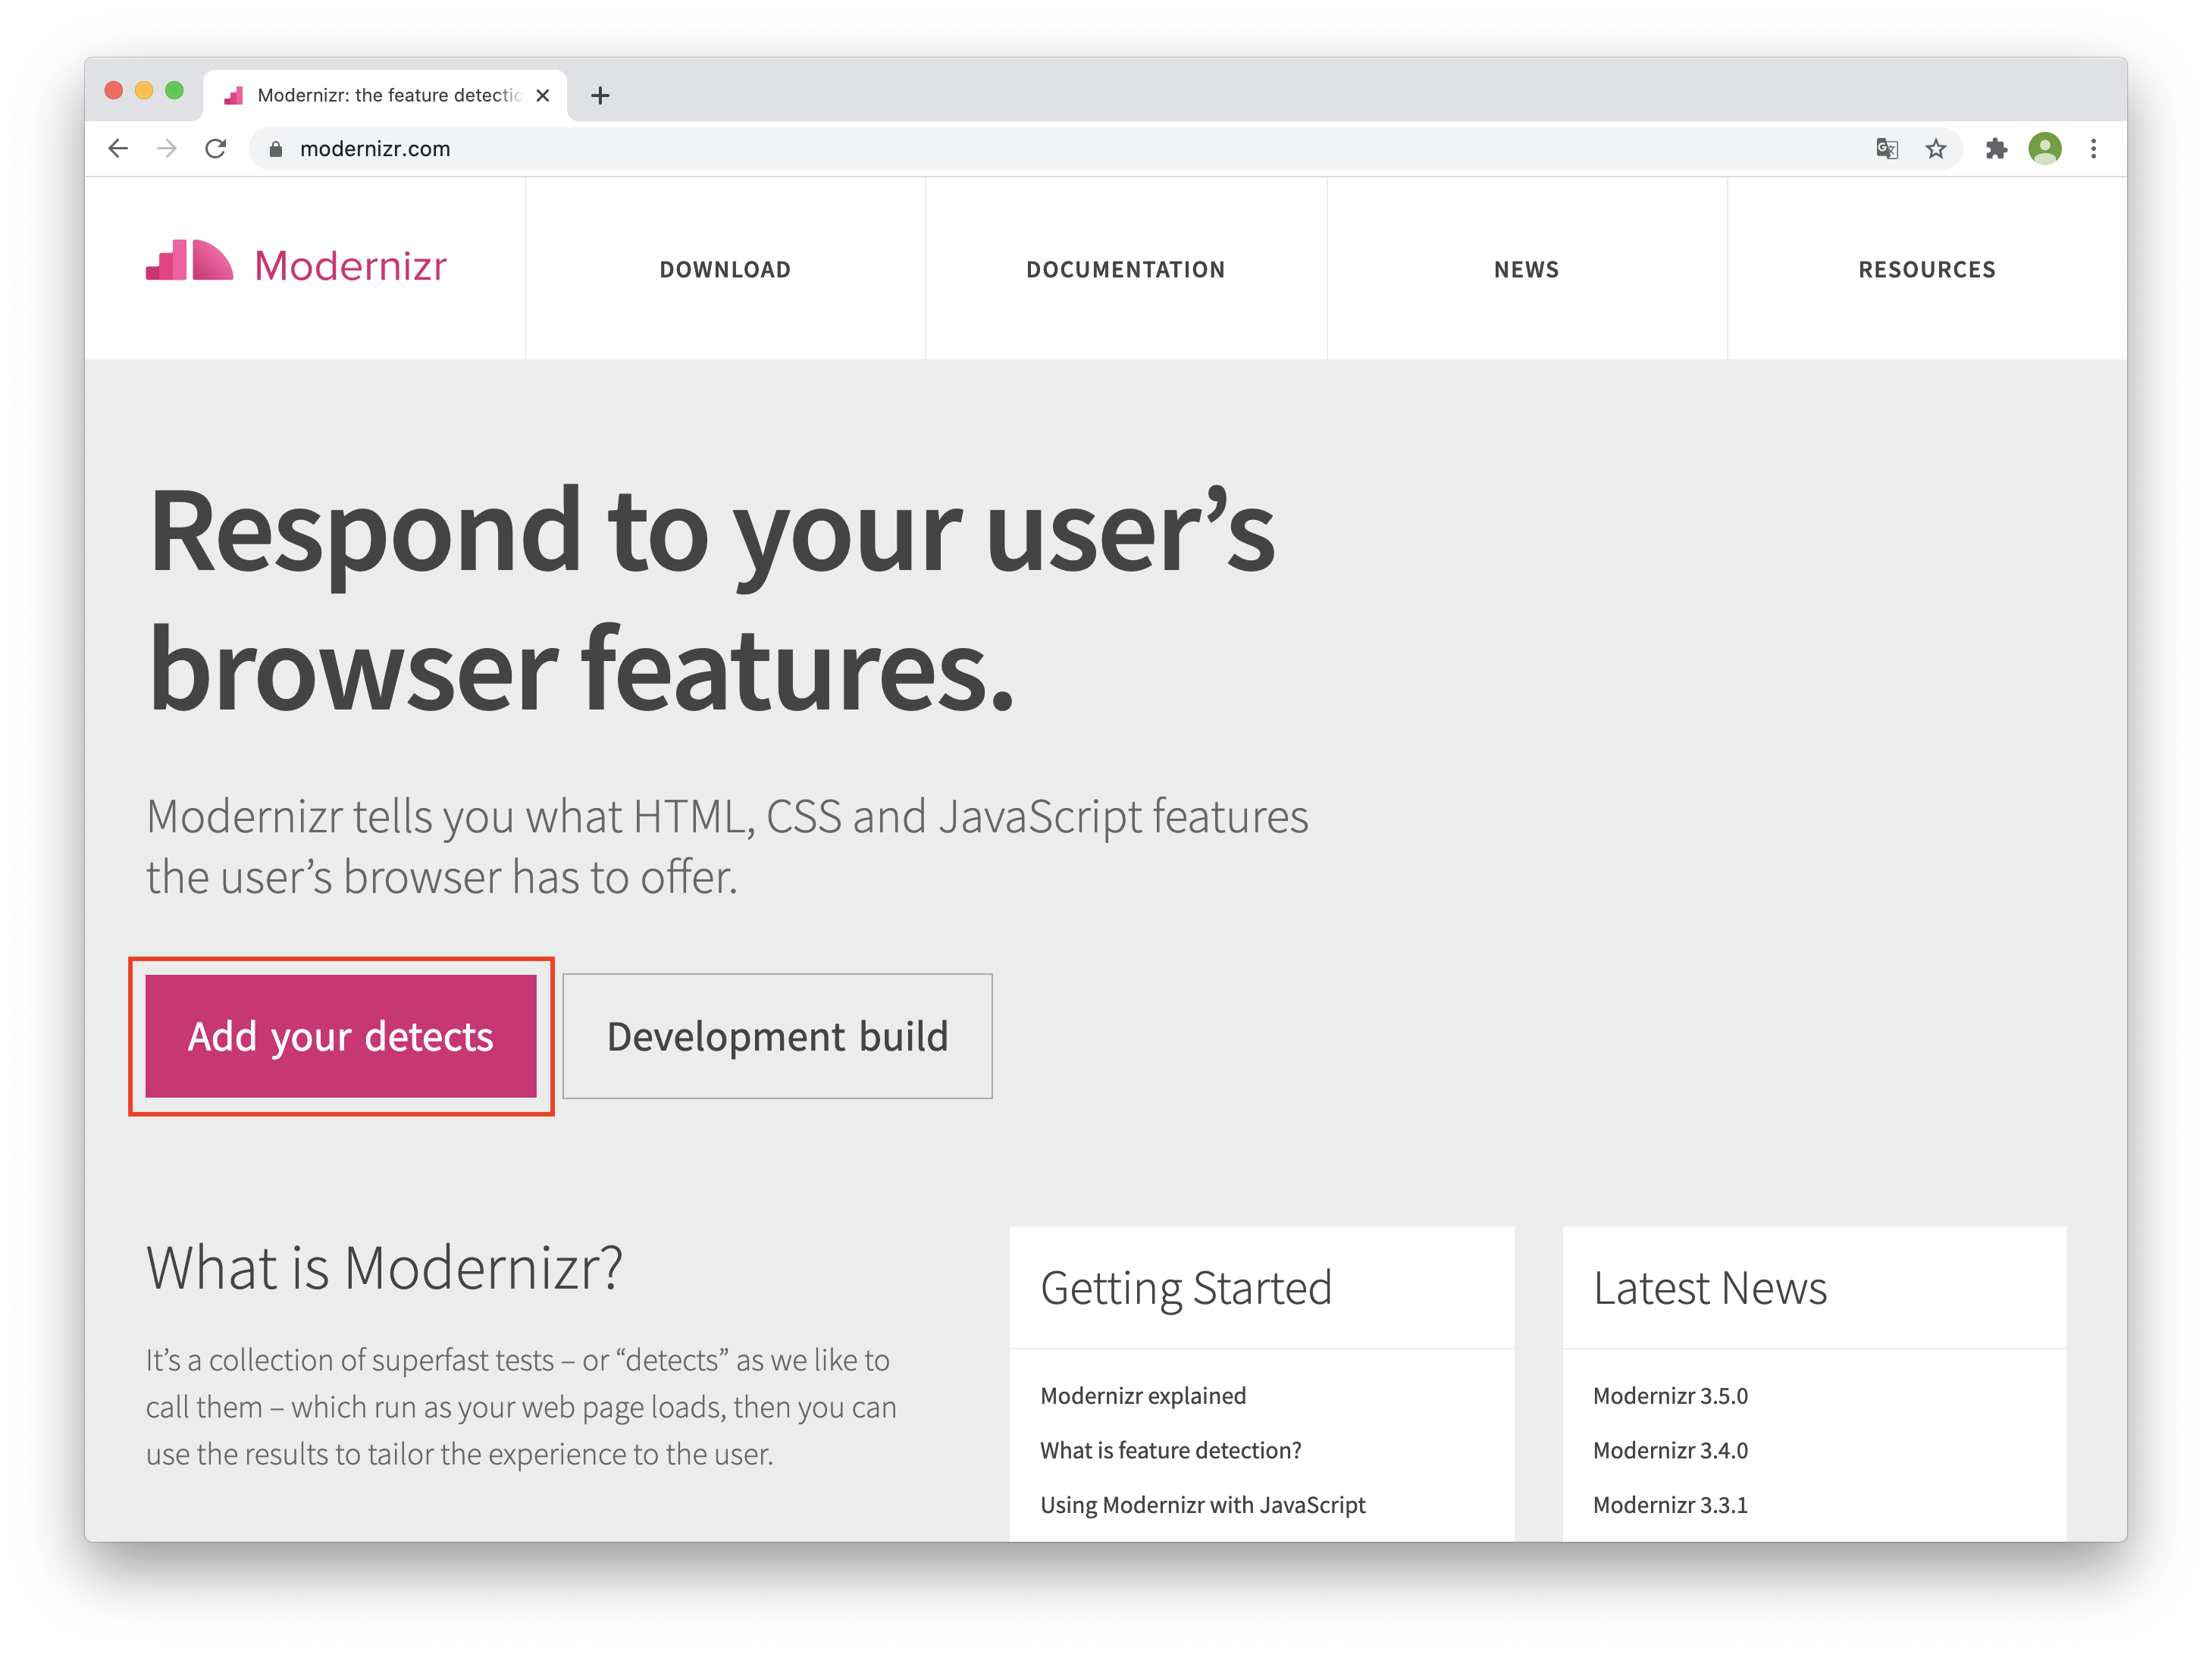The width and height of the screenshot is (2212, 1654).
Task: Open the Google Translate icon
Action: coord(1886,149)
